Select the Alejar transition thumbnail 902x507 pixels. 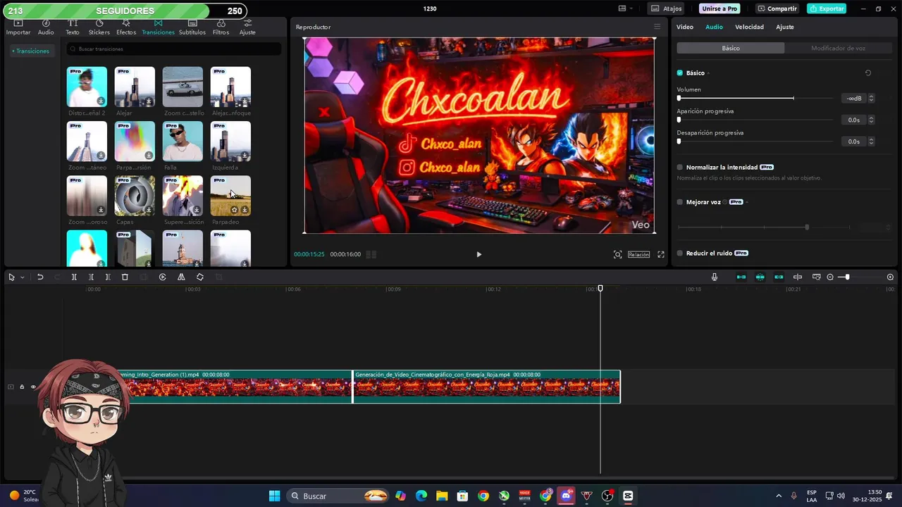point(135,87)
